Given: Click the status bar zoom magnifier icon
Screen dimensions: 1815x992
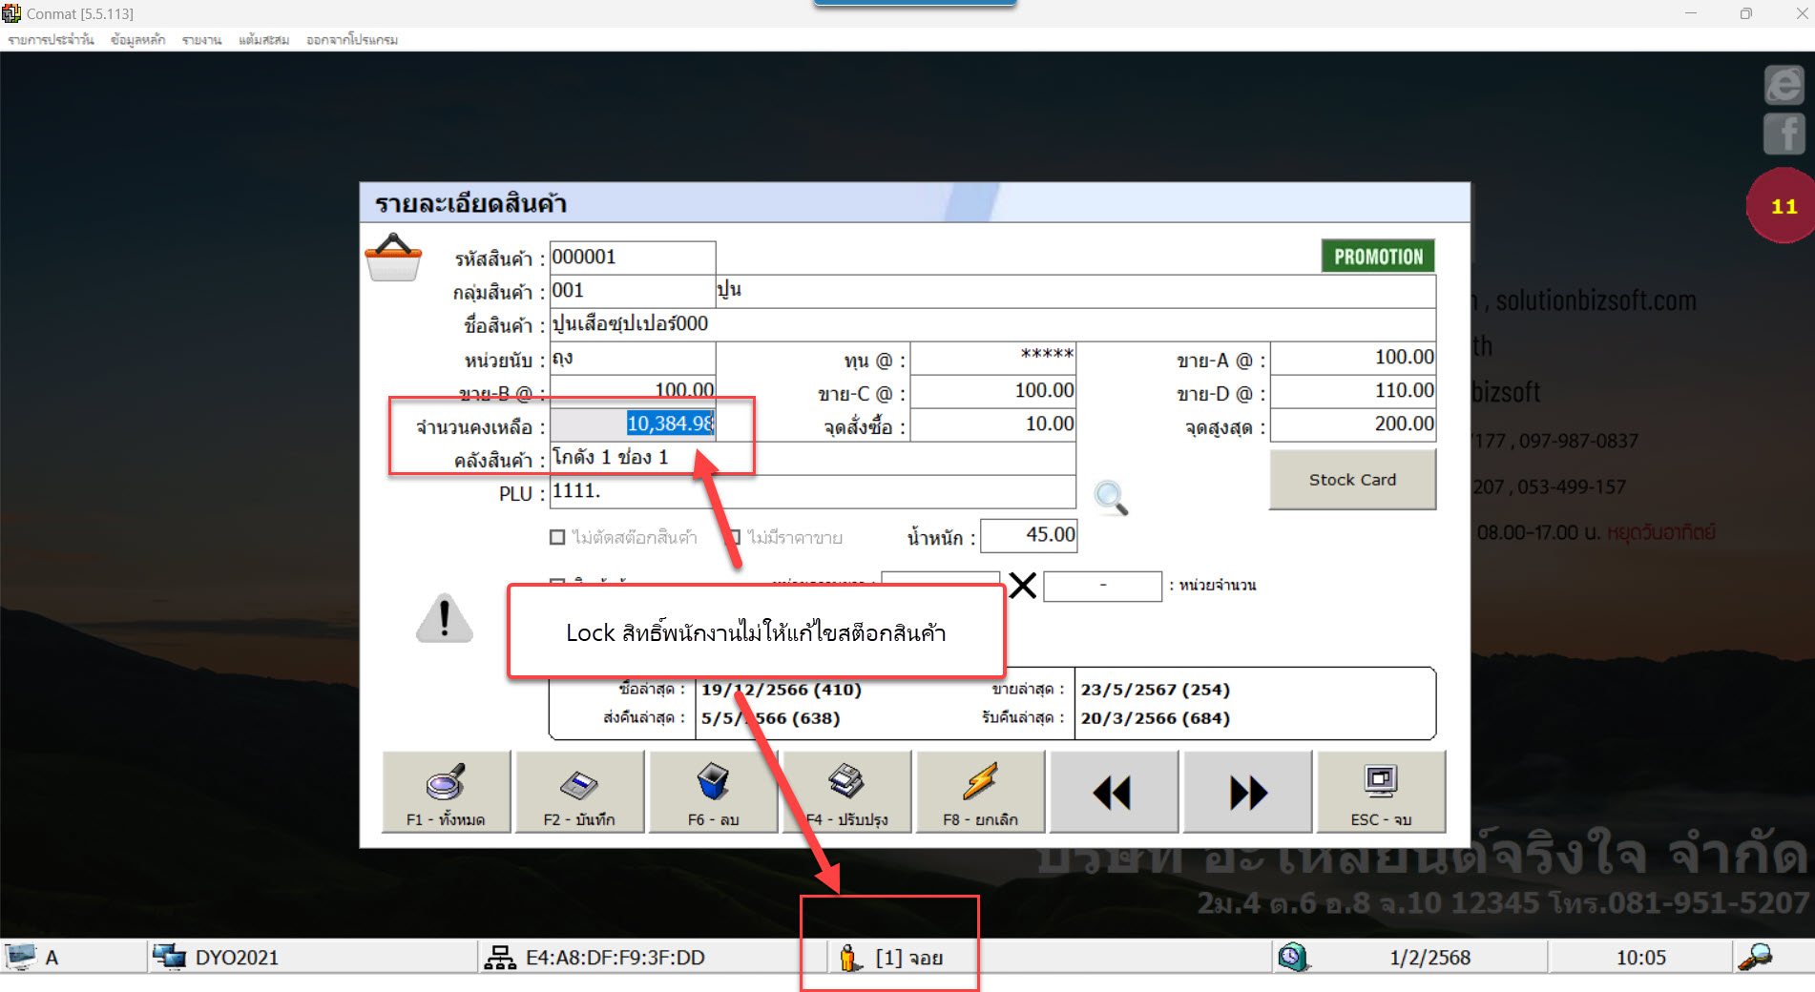Looking at the screenshot, I should point(1756,957).
